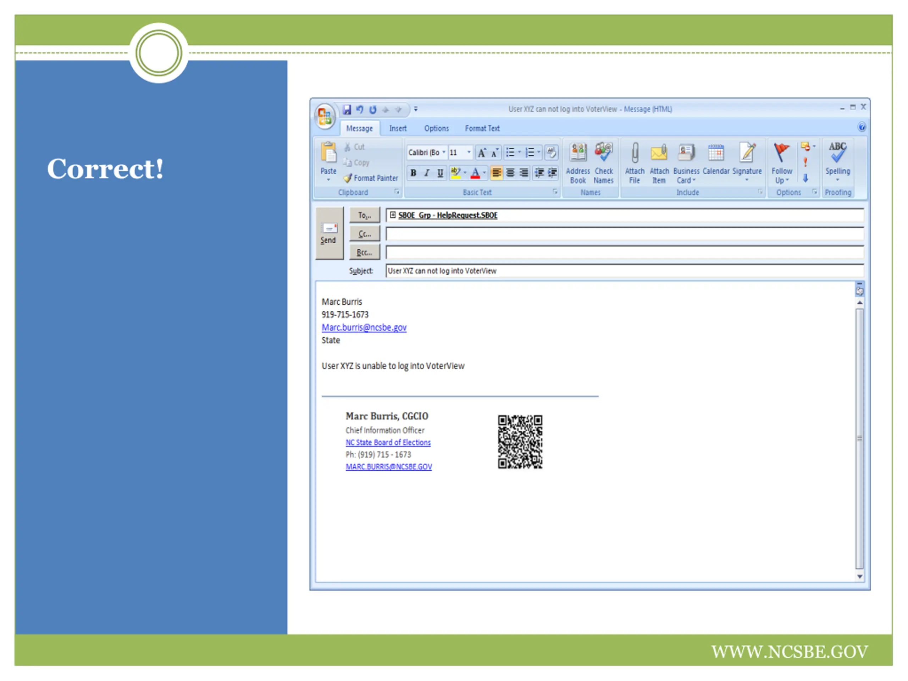The width and height of the screenshot is (908, 681).
Task: Select the Format Painter tool
Action: (371, 178)
